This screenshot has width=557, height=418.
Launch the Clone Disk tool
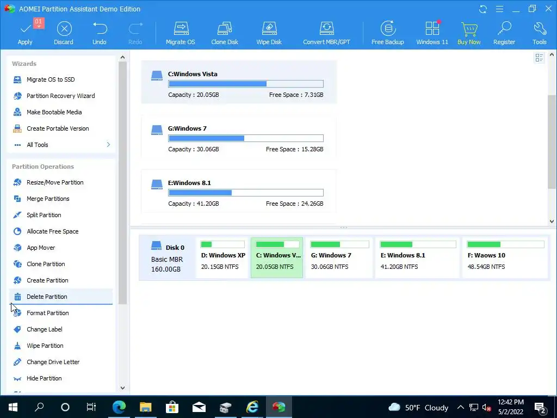(x=225, y=33)
